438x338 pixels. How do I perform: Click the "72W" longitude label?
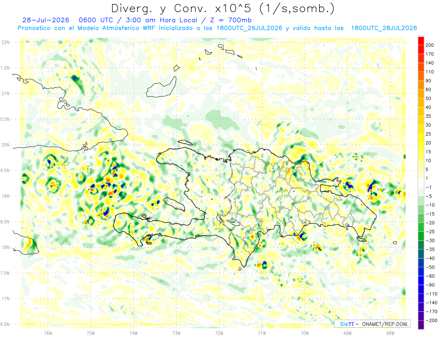click(x=219, y=333)
